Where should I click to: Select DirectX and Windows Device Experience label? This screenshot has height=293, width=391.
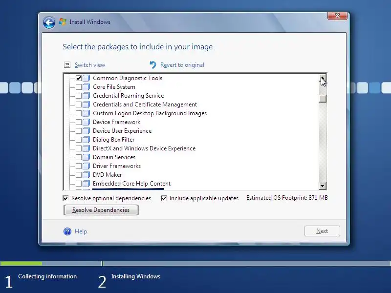(x=144, y=148)
